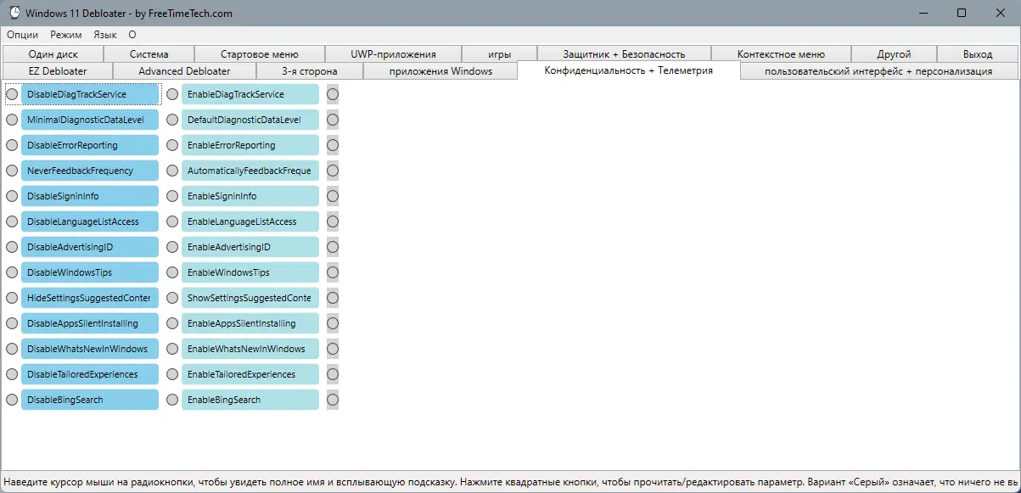The width and height of the screenshot is (1021, 493).
Task: Click the blue DisableBingSearch label button
Action: 90,400
